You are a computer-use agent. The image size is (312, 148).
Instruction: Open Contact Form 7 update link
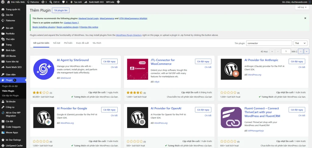click(71, 23)
